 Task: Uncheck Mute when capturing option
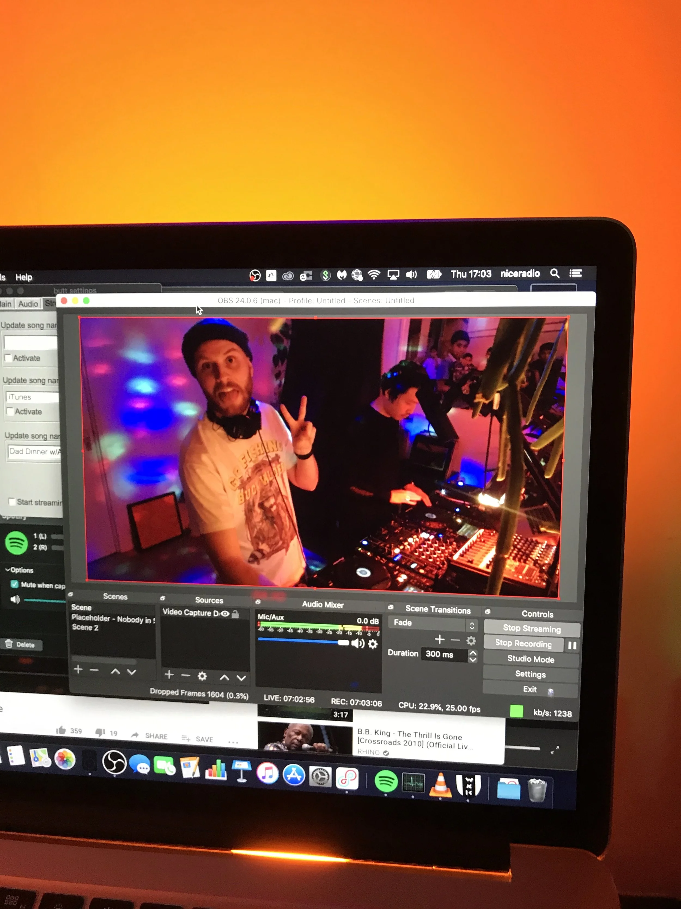click(x=14, y=584)
